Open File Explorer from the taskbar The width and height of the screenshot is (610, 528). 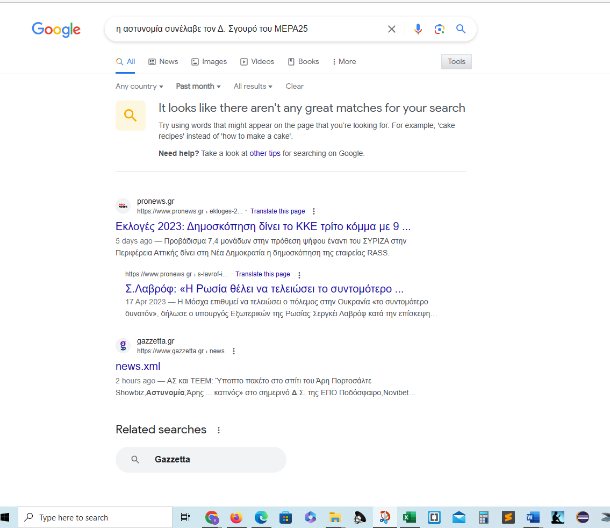pos(335,517)
